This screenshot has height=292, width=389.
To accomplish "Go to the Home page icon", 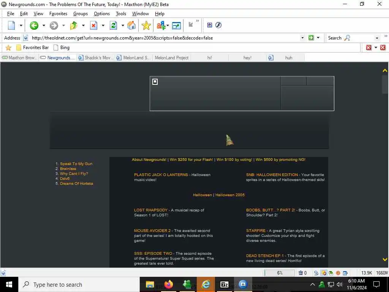I will [131, 25].
